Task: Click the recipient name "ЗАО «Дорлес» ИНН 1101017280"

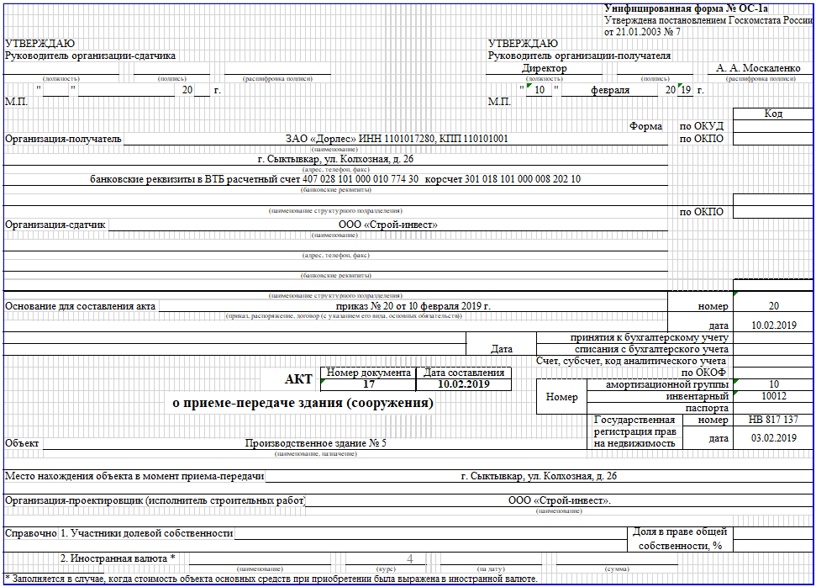Action: pyautogui.click(x=361, y=139)
